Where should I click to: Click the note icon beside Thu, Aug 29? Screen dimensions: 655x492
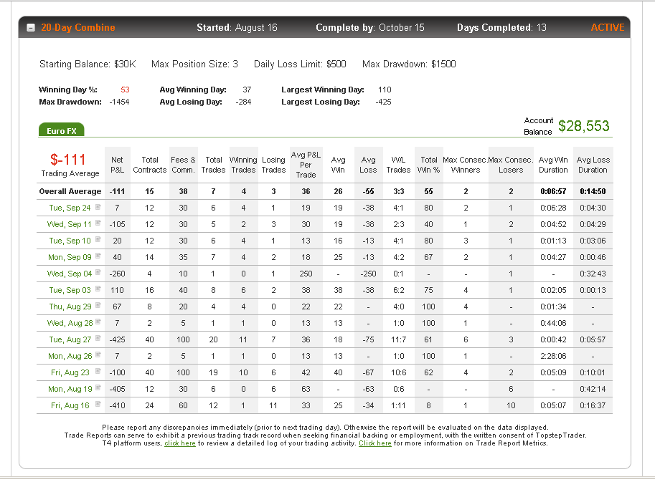tap(98, 306)
